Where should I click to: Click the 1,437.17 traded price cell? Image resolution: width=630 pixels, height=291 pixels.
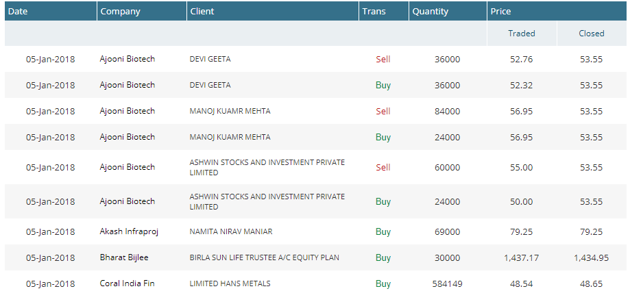[521, 257]
